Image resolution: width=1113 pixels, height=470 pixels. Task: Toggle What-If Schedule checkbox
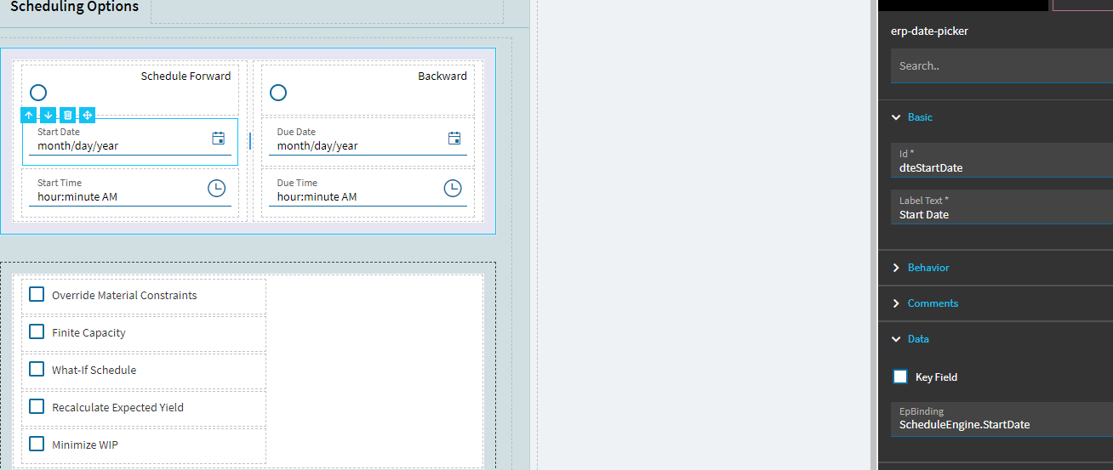(x=37, y=369)
